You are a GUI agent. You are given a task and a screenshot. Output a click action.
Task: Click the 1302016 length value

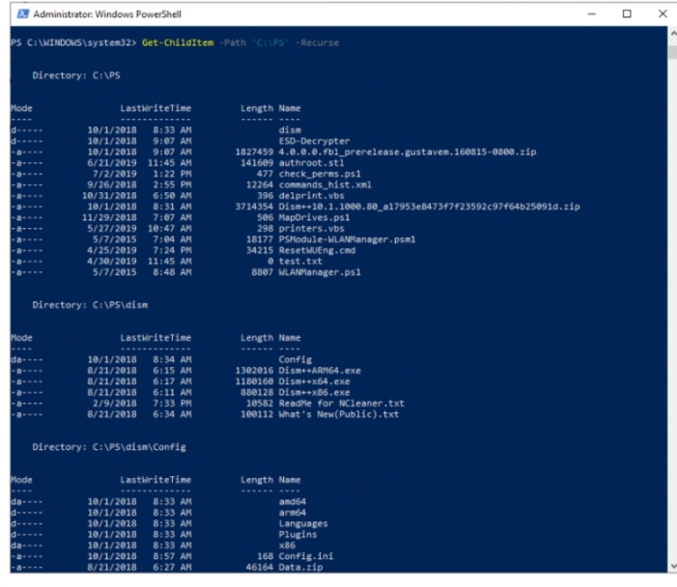[254, 371]
